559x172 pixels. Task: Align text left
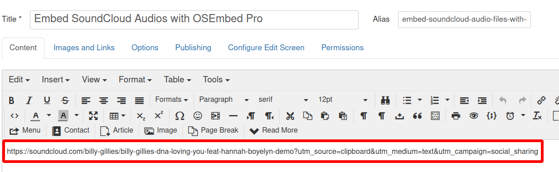click(86, 100)
